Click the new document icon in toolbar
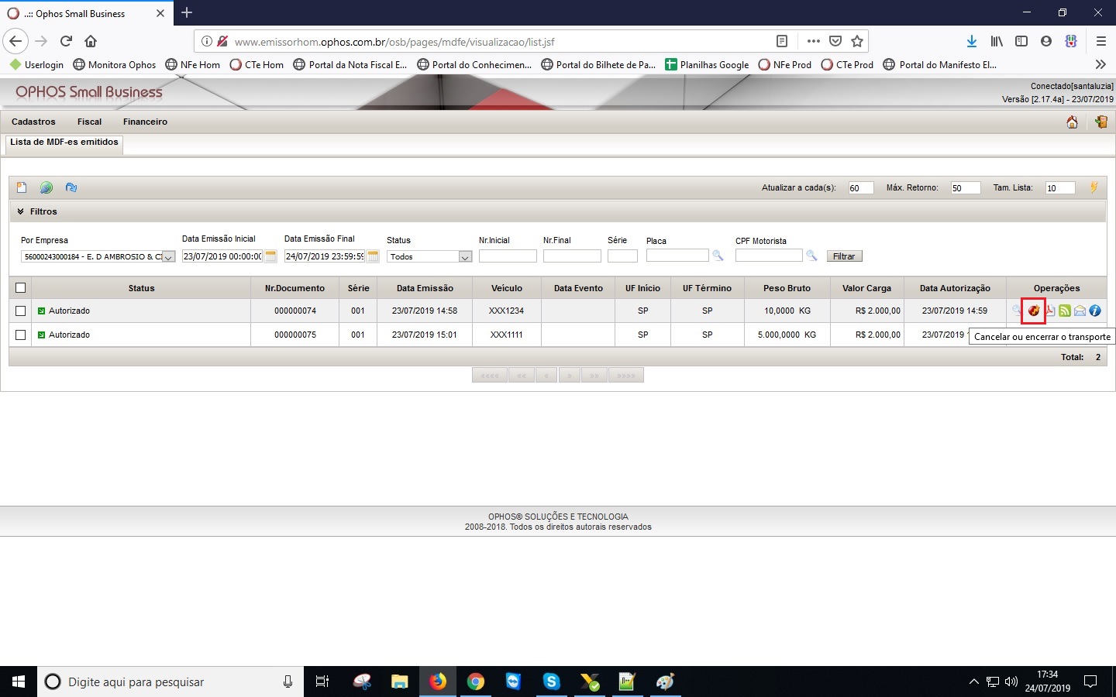The height and width of the screenshot is (697, 1116). pos(22,187)
